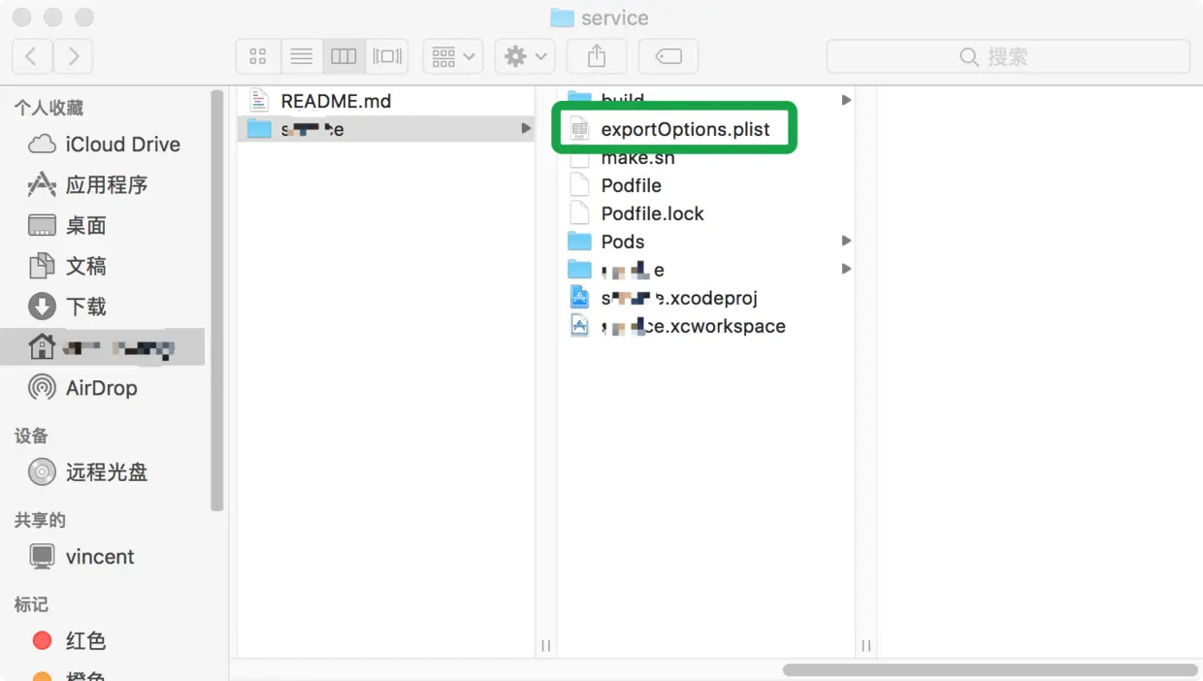Viewport: 1203px width, 681px height.
Task: Open 应用程序 in sidebar
Action: coord(105,184)
